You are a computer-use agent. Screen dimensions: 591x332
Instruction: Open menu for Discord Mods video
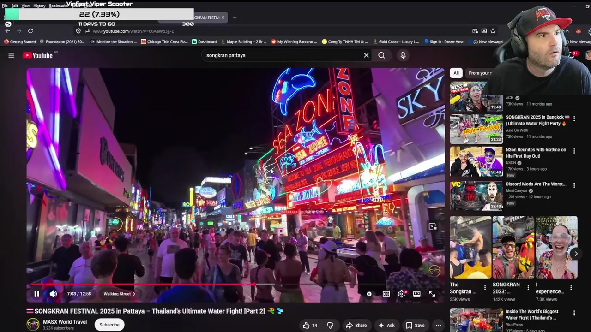tap(574, 185)
